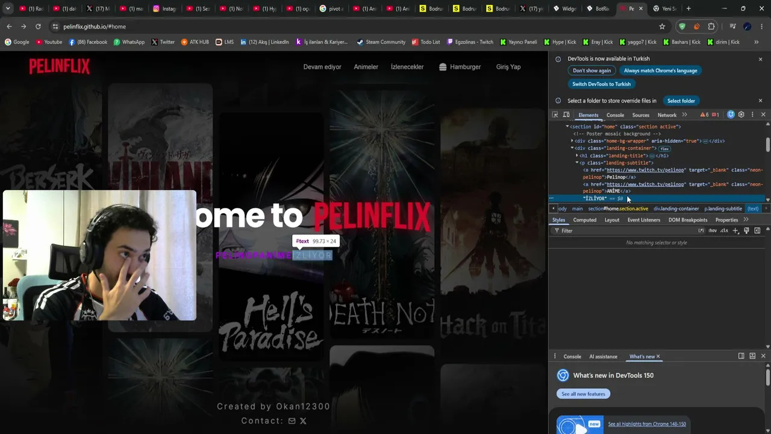Toggle the device toolbar in DevTools
This screenshot has height=434, width=771.
coord(566,115)
